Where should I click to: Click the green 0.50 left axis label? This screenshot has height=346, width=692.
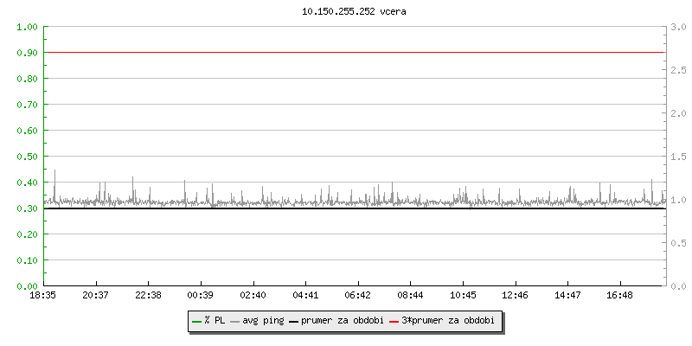28,157
